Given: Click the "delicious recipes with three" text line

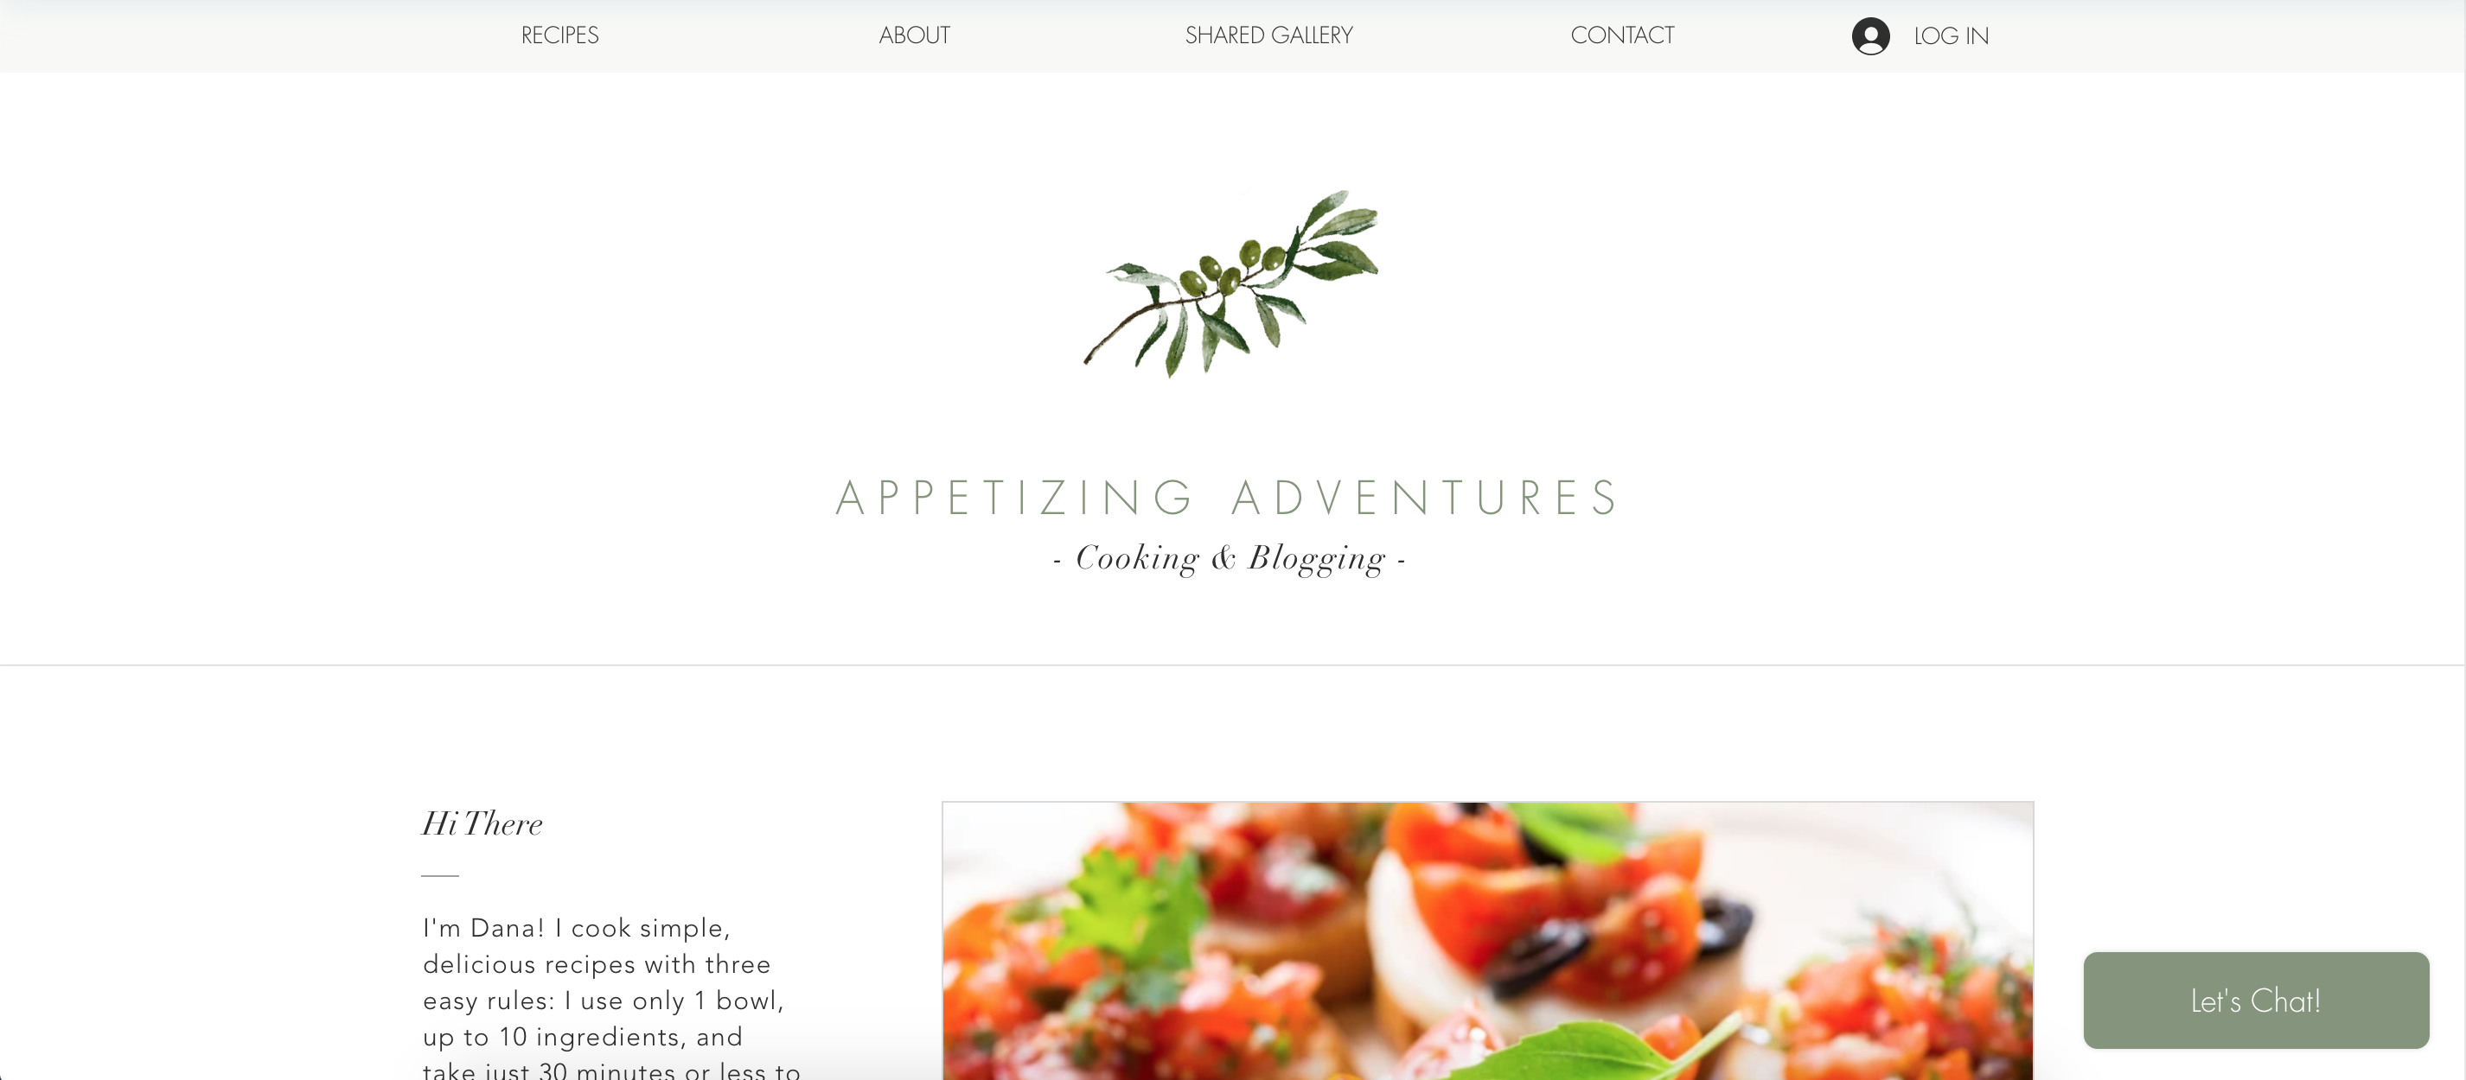Looking at the screenshot, I should [x=597, y=964].
